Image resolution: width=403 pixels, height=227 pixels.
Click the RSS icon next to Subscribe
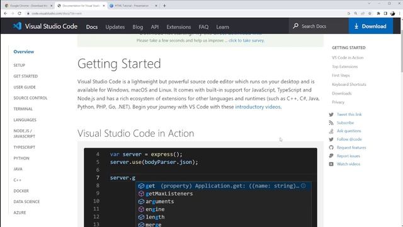point(331,123)
